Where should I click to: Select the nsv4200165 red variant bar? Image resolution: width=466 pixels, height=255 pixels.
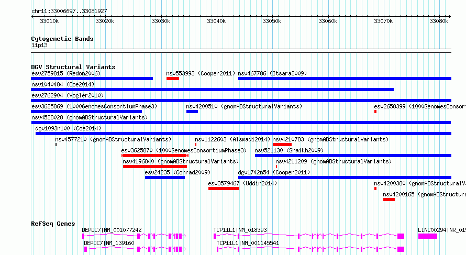(389, 199)
